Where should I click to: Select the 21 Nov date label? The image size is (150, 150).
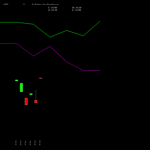[16, 143]
